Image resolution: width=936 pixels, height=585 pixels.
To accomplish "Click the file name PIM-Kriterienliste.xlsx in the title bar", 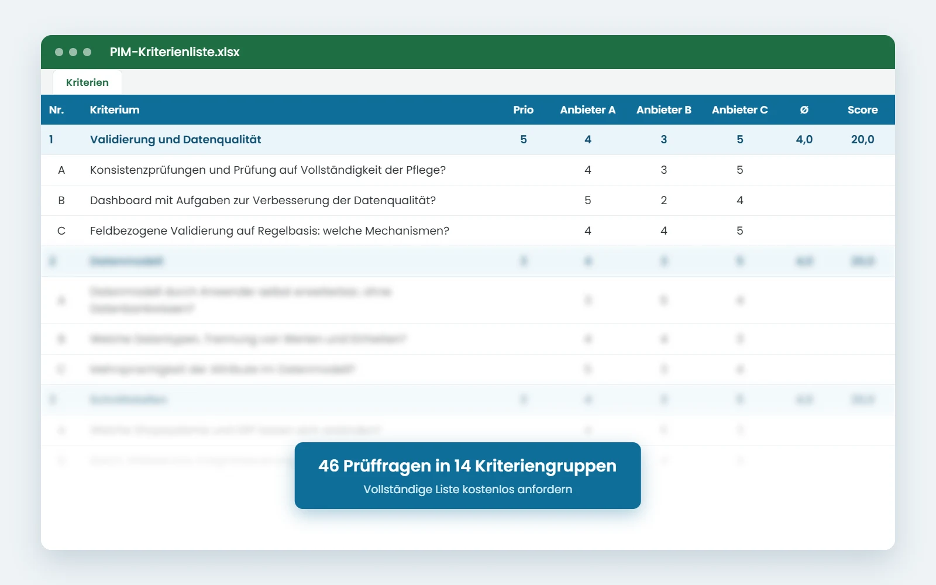I will [x=175, y=52].
